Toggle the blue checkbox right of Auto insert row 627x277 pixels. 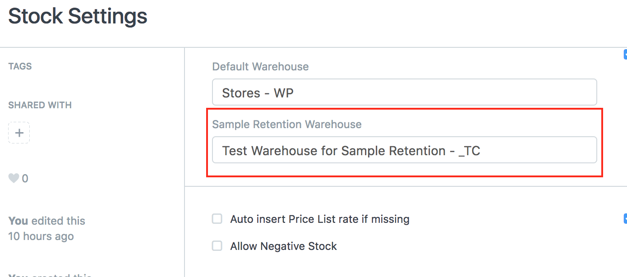tap(625, 219)
